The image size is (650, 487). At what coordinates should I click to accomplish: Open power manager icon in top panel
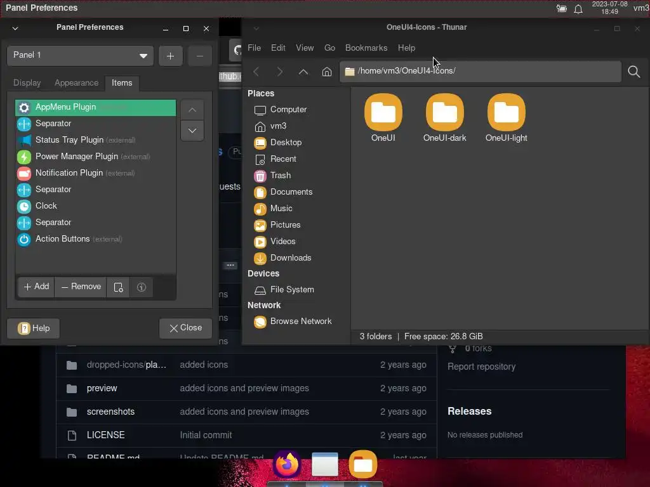click(x=562, y=9)
